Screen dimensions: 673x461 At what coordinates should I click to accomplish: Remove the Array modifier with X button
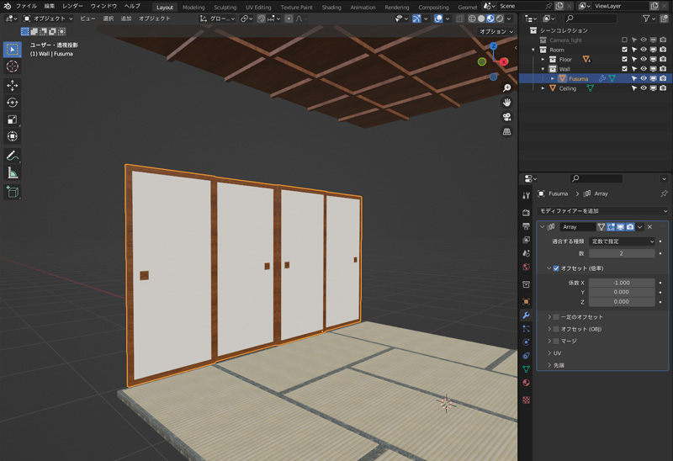pyautogui.click(x=650, y=227)
